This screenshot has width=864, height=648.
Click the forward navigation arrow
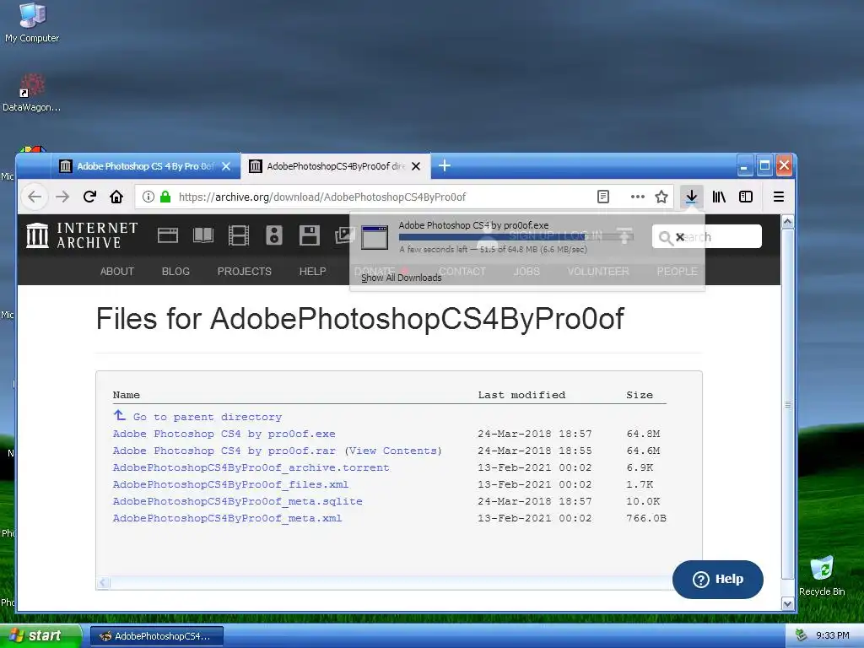pyautogui.click(x=62, y=197)
